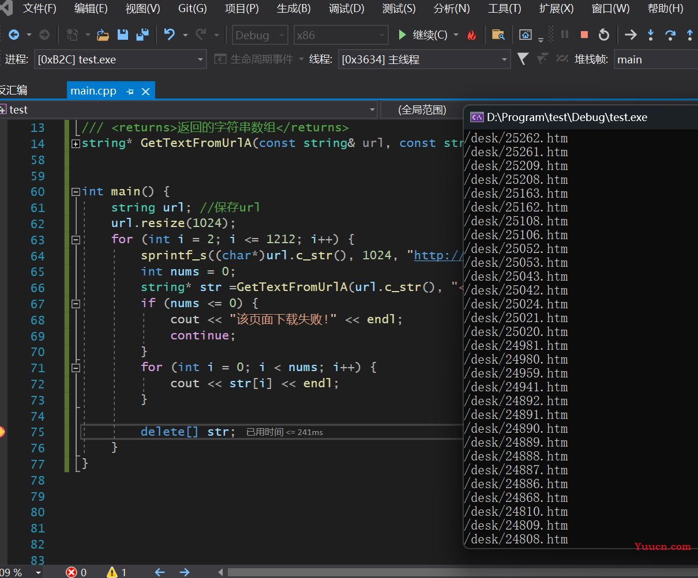Open the 编辑(E) menu

point(91,9)
